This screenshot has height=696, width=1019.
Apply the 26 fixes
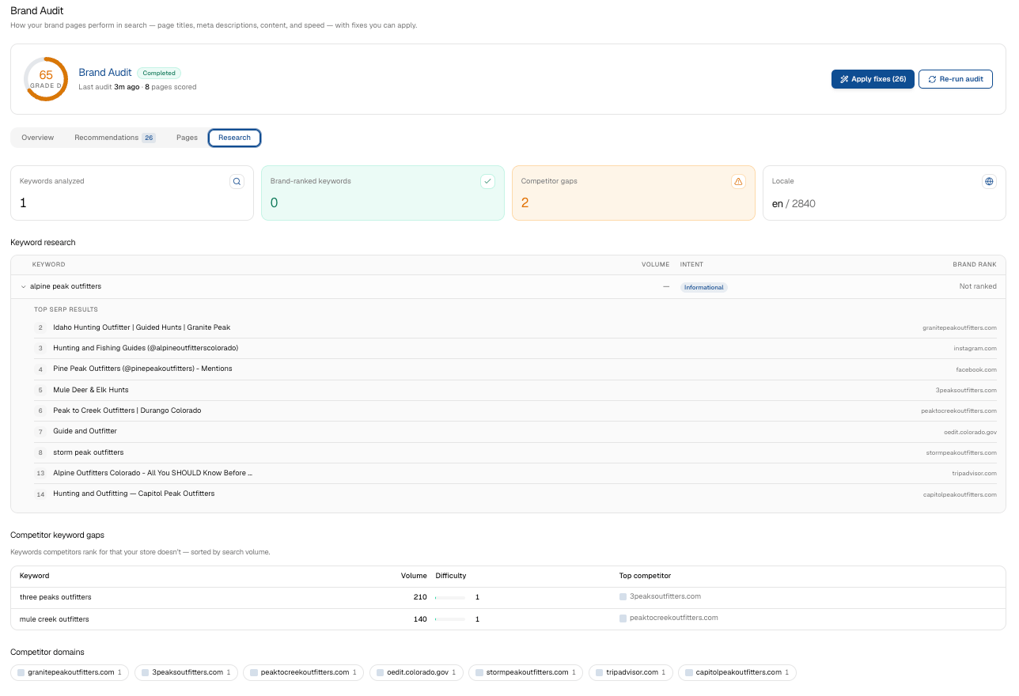(873, 79)
